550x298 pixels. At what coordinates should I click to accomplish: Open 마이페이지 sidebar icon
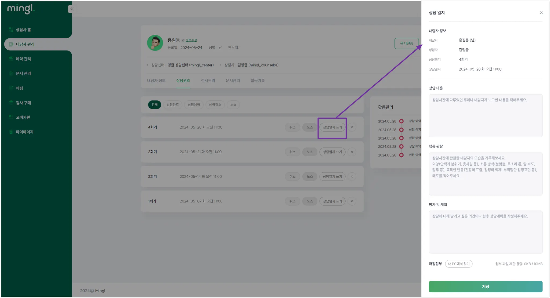[11, 132]
